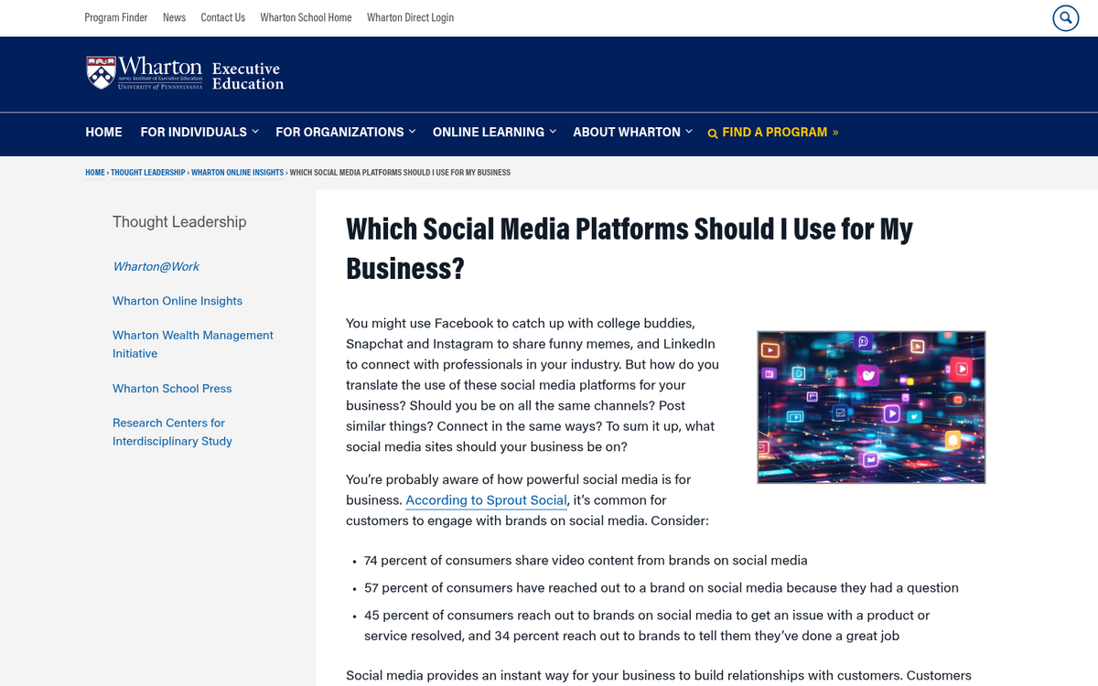Screen dimensions: 1098x686
Task: Select the magnifier icon beside FIND A PROGRAM
Action: [x=713, y=133]
